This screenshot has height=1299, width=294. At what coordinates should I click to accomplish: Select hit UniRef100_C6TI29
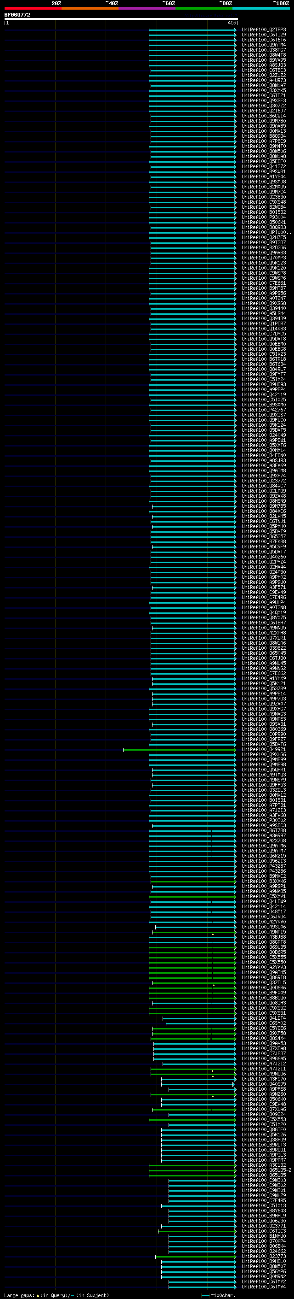(263, 35)
